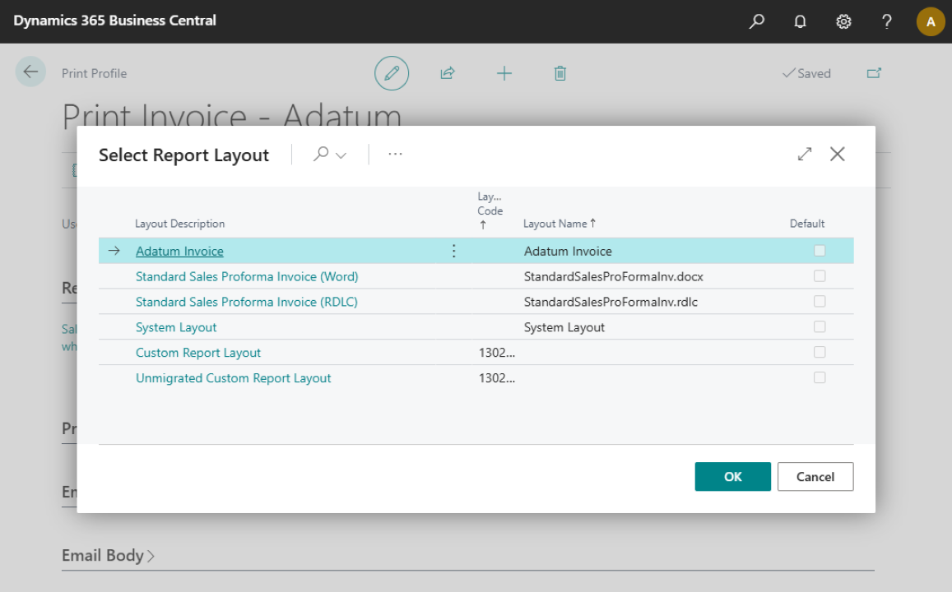
Task: Click the System Layout name cell
Action: click(x=564, y=327)
